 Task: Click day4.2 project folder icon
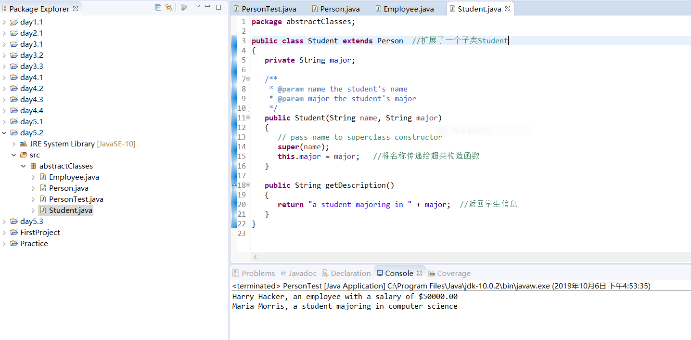pos(13,88)
